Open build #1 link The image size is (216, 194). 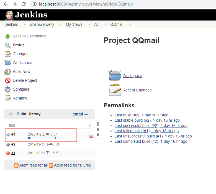[13, 153]
